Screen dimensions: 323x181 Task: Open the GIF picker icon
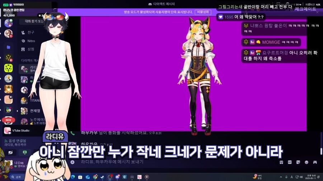click(x=290, y=162)
